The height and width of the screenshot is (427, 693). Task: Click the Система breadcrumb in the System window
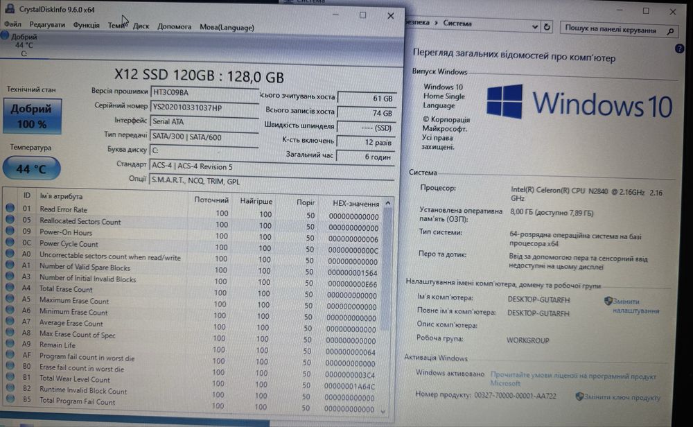[457, 23]
